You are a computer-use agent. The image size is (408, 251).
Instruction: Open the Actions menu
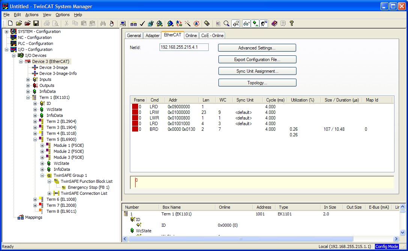pos(32,15)
